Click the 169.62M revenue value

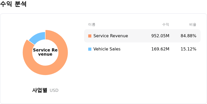[x=160, y=49]
